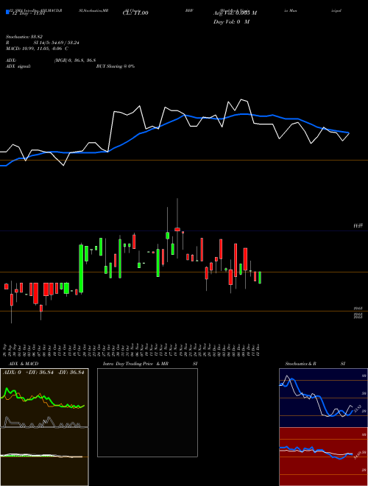Click the 'Day Vol: 0 M' label
This screenshot has width=368, height=486.
click(231, 22)
